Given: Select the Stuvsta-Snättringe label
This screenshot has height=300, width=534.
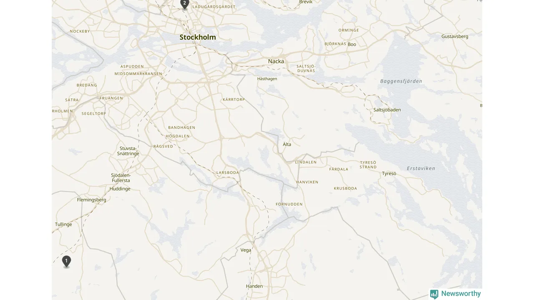Looking at the screenshot, I should click(128, 151).
